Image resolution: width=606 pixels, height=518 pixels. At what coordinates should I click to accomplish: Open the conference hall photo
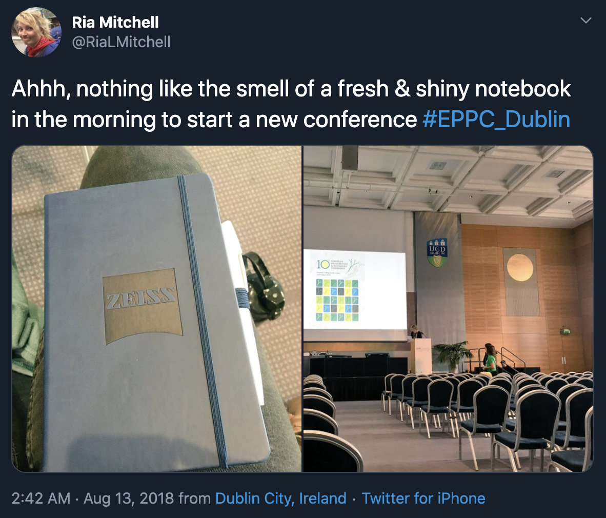click(x=448, y=309)
